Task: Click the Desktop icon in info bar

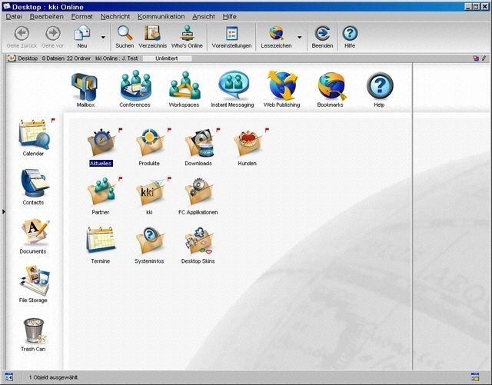Action: (x=12, y=58)
